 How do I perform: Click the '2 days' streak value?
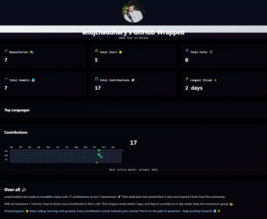point(194,88)
